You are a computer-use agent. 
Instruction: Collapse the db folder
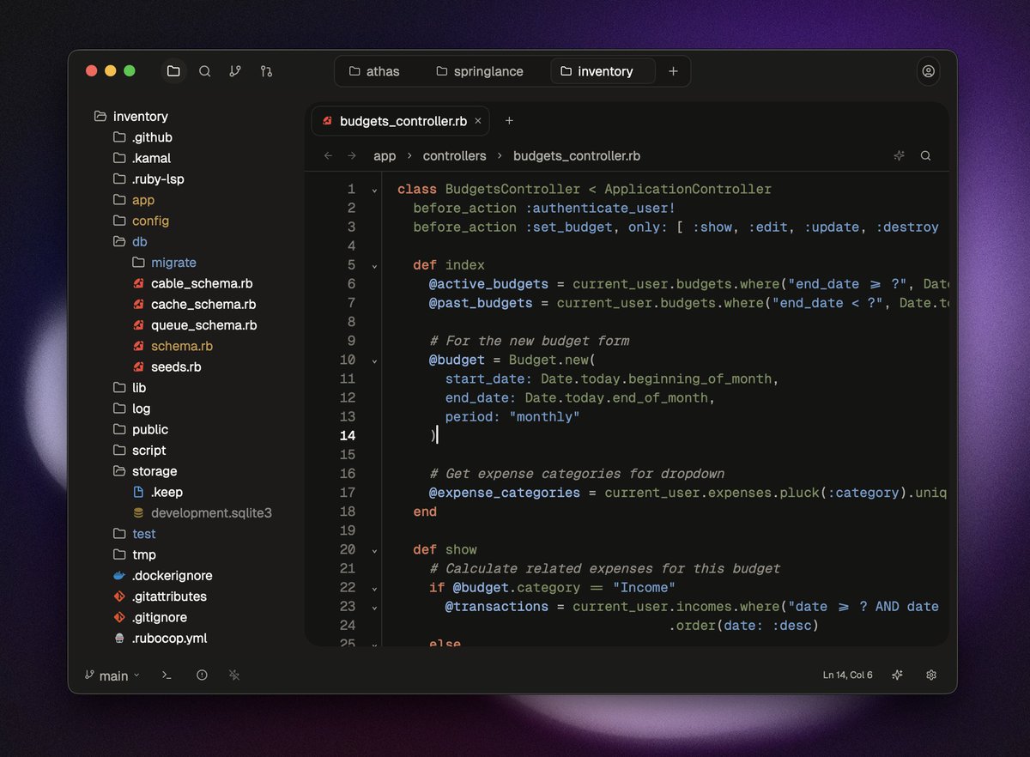[x=130, y=242]
